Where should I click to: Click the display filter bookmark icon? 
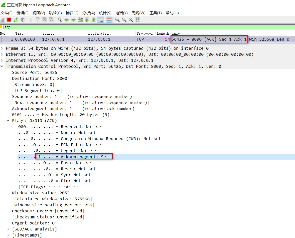pos(2,27)
